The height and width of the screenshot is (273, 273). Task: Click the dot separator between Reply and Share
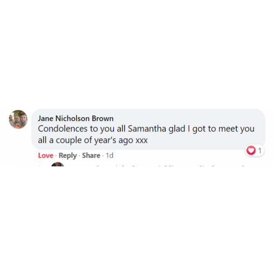[x=79, y=156]
